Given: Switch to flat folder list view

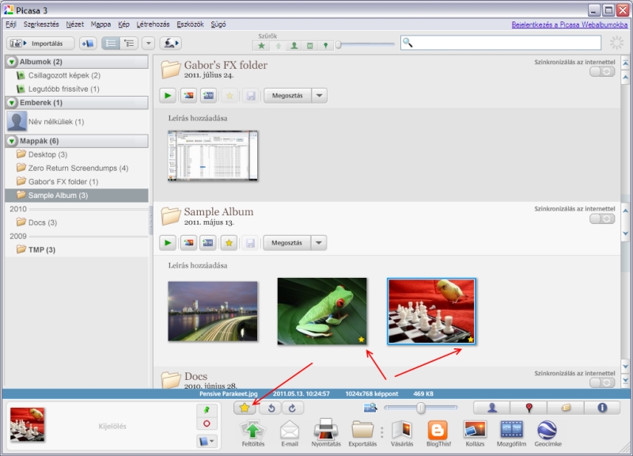Looking at the screenshot, I should (111, 44).
